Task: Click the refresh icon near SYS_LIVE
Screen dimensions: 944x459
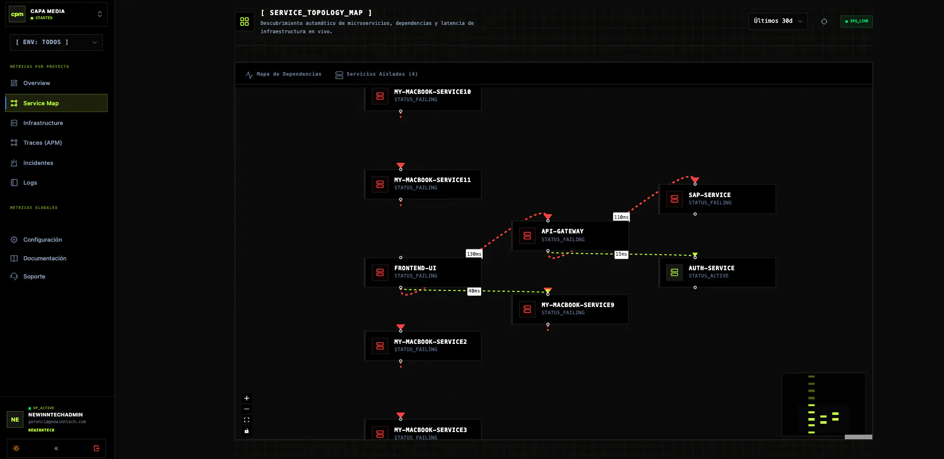Action: pyautogui.click(x=824, y=21)
